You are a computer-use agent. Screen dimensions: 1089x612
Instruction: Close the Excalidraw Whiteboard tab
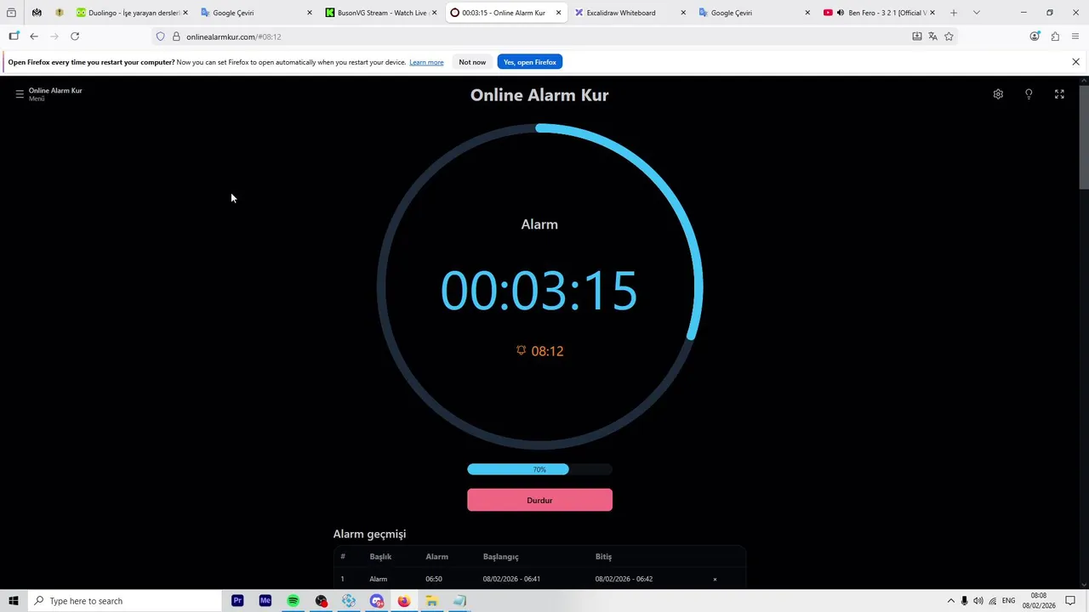683,13
